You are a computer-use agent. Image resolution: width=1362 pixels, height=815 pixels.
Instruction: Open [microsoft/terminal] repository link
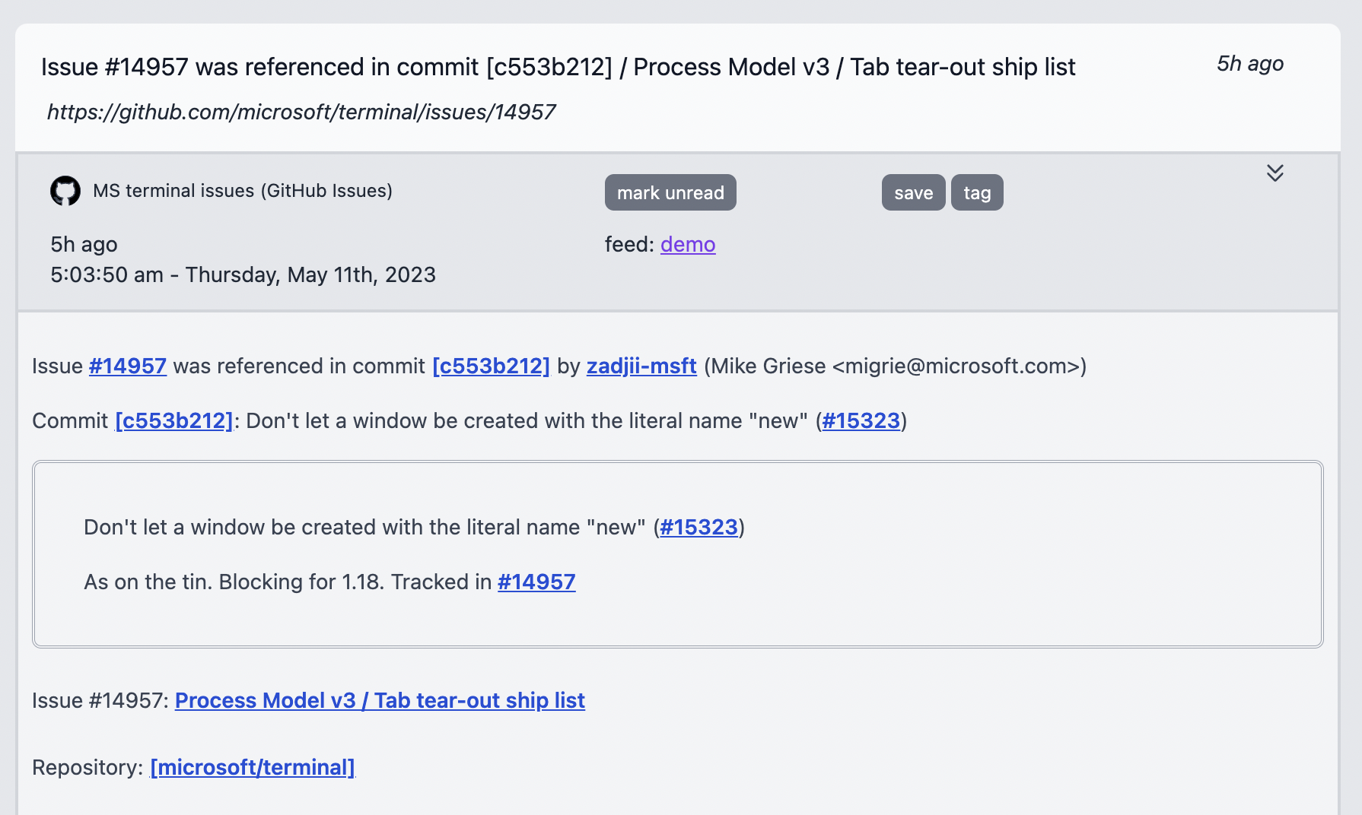[x=253, y=767]
